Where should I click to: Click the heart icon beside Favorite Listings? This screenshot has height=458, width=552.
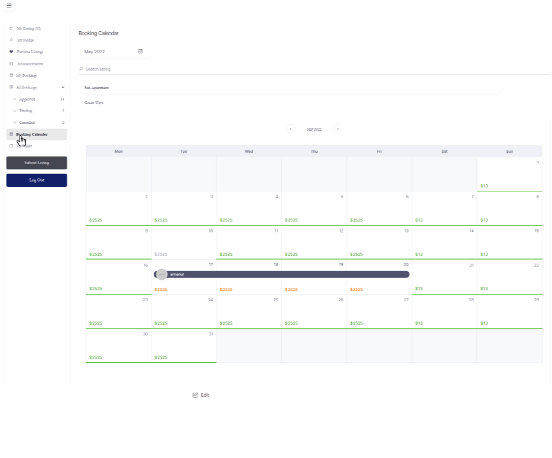coord(11,52)
